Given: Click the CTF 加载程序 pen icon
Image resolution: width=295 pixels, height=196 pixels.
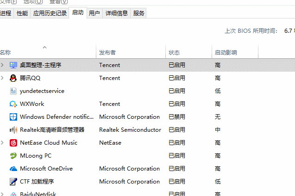Looking at the screenshot, I should click(13, 182).
